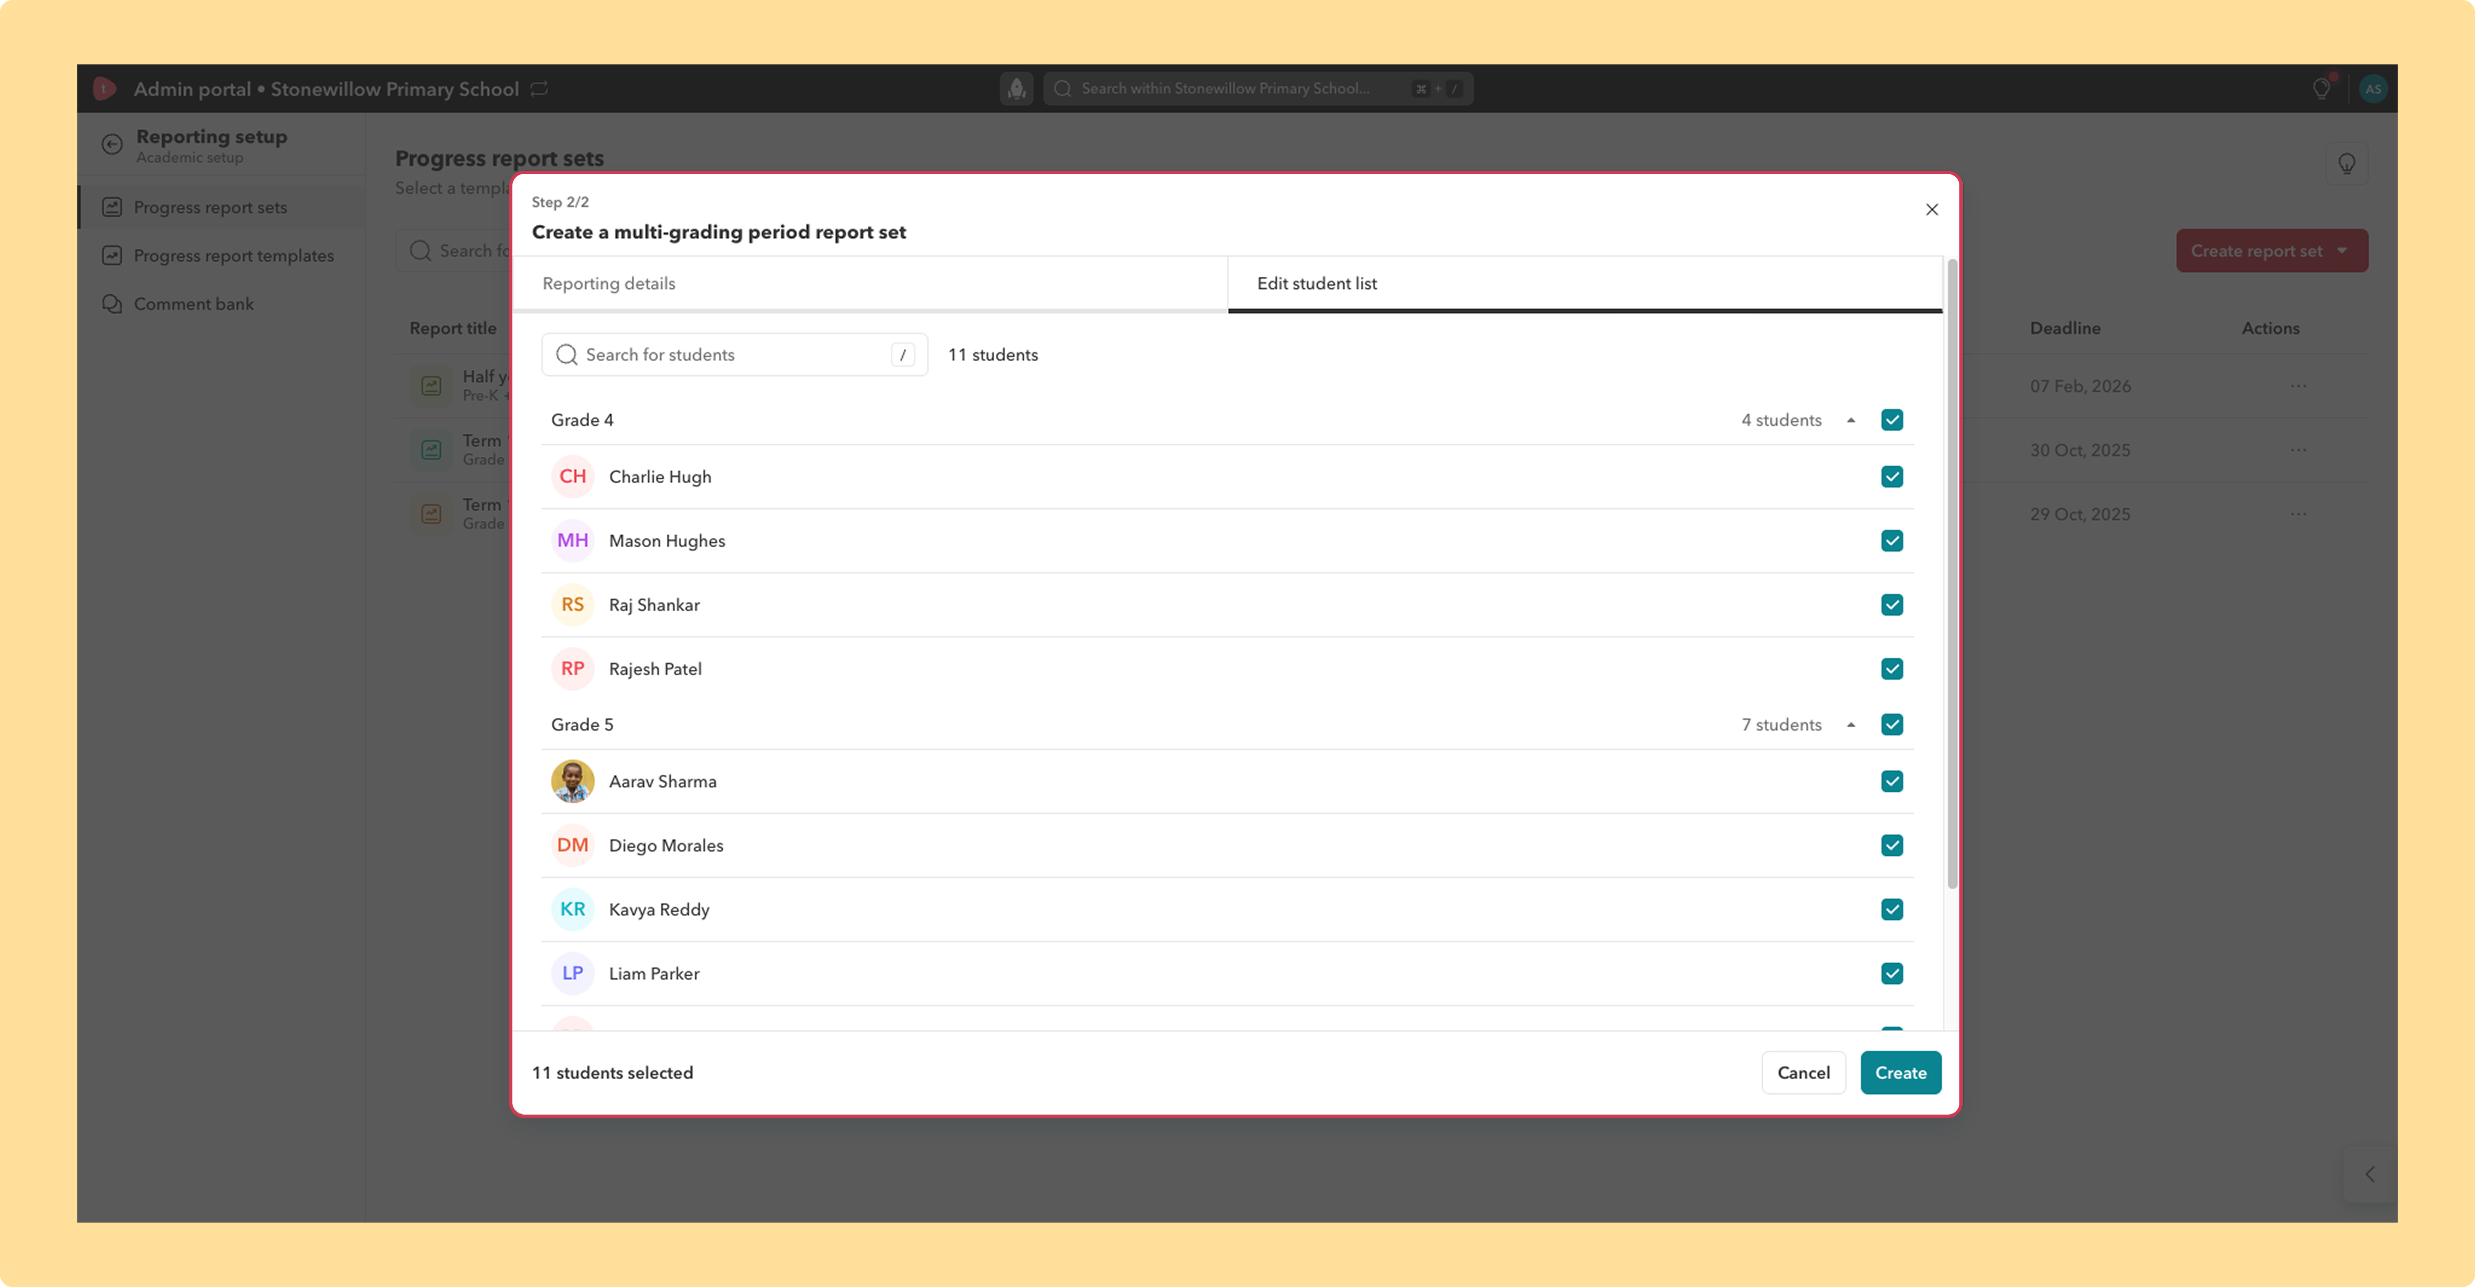
Task: Click the Cancel button
Action: click(1803, 1073)
